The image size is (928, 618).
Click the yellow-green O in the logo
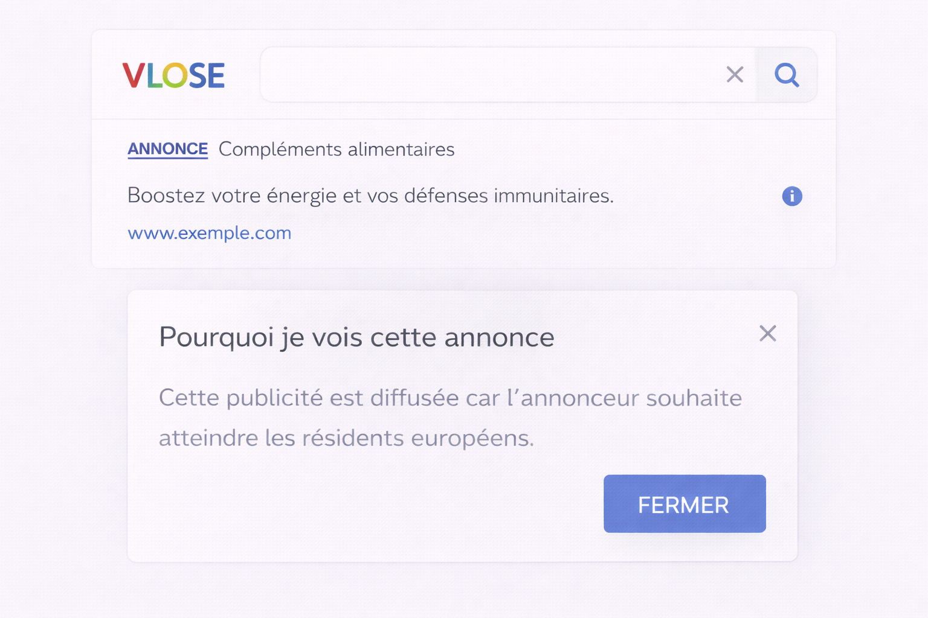175,75
